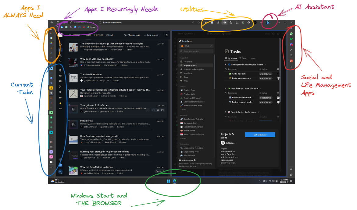Select the Meetings template
The height and width of the screenshot is (210, 357).
(x=196, y=73)
